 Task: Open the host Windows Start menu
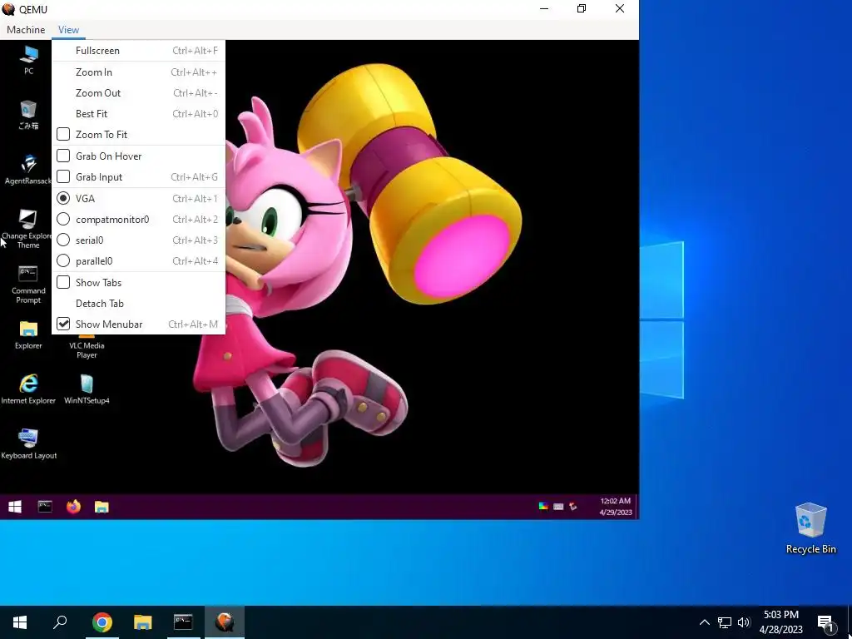[20, 622]
